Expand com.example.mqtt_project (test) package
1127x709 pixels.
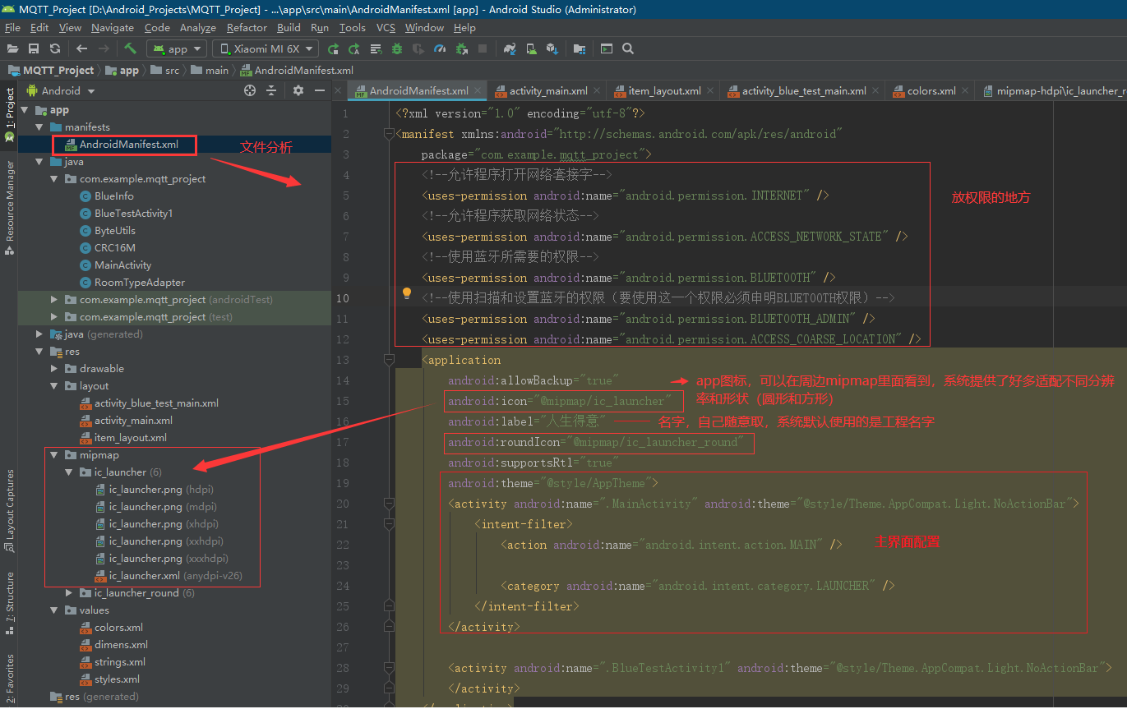pos(54,317)
